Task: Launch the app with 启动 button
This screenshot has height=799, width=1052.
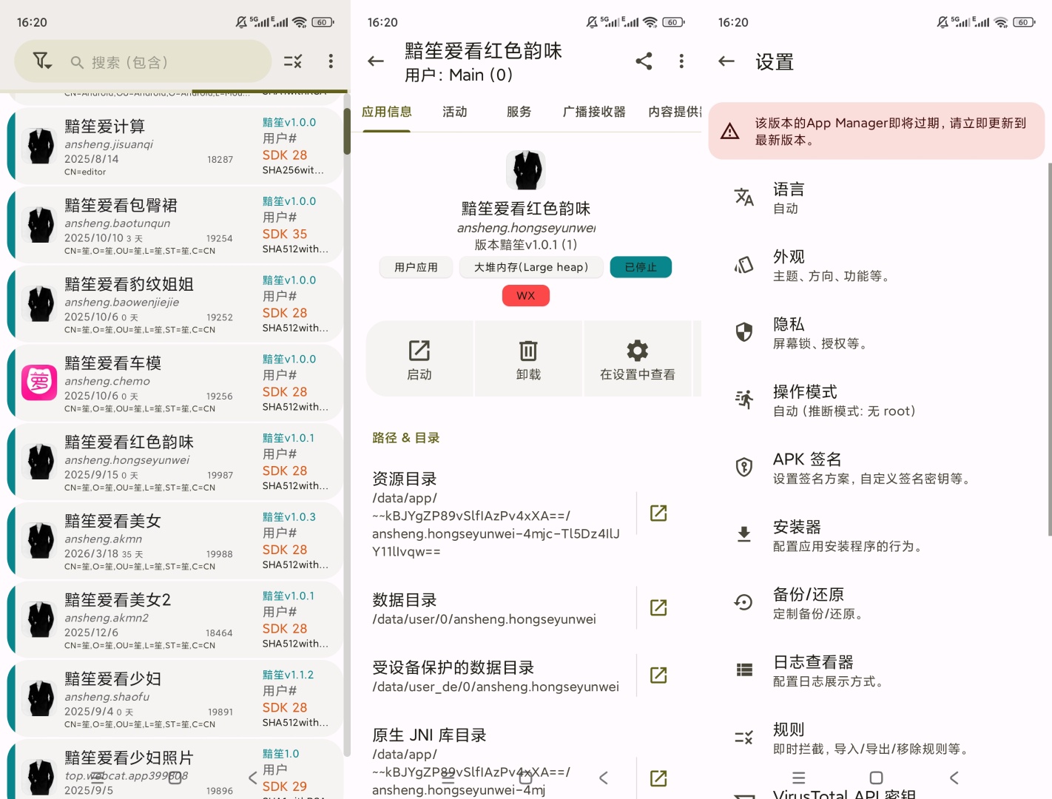Action: pos(419,359)
